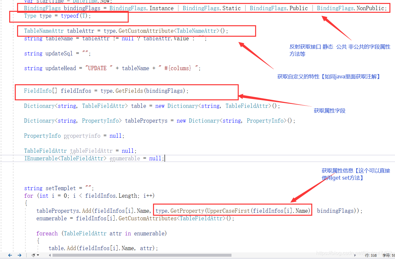Click the 'Dictionary<string, TableFieldAttr> table' line
The height and width of the screenshot is (259, 395).
[152, 106]
